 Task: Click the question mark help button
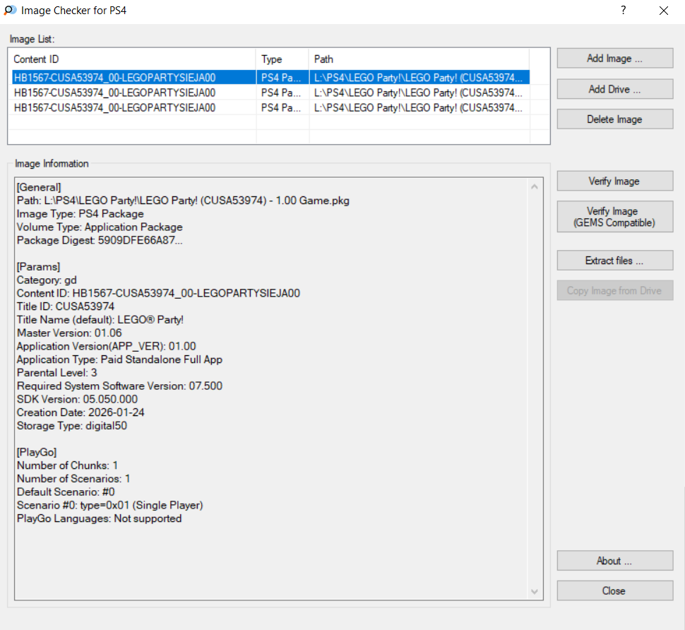coord(623,11)
